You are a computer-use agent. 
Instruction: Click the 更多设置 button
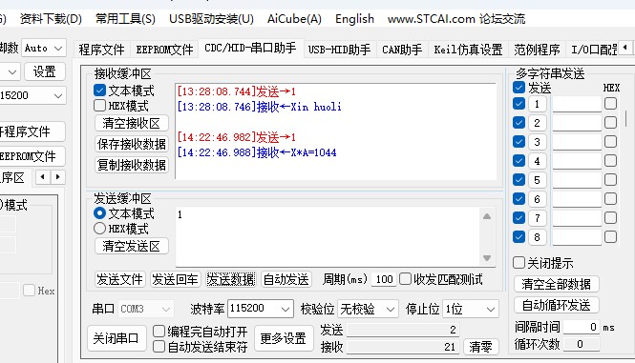[284, 338]
